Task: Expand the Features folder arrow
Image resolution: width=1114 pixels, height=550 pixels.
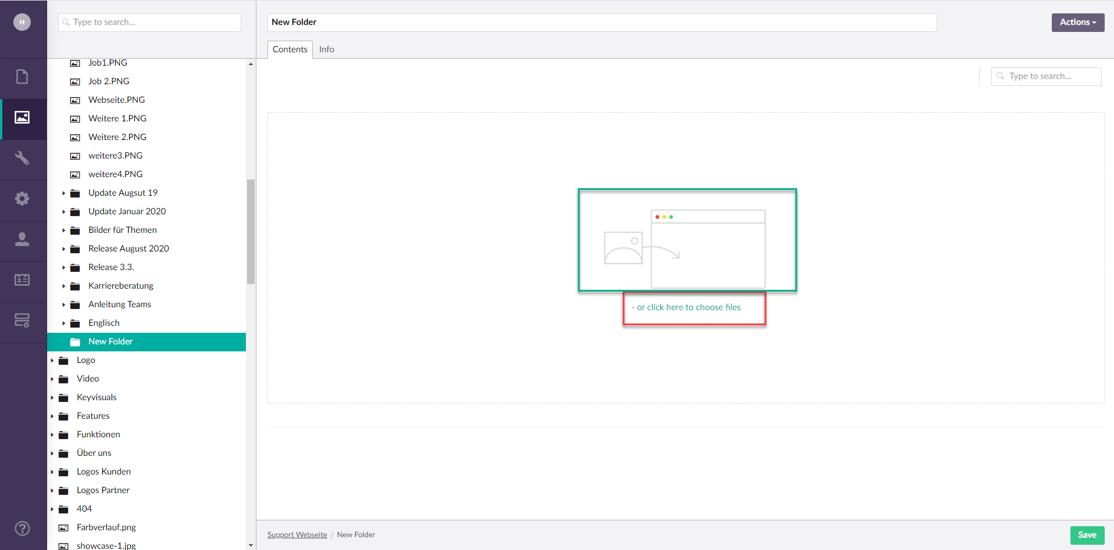Action: 52,416
